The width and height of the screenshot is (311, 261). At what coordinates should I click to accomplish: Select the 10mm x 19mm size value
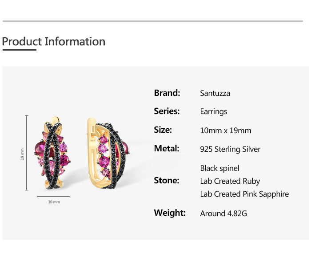226,130
